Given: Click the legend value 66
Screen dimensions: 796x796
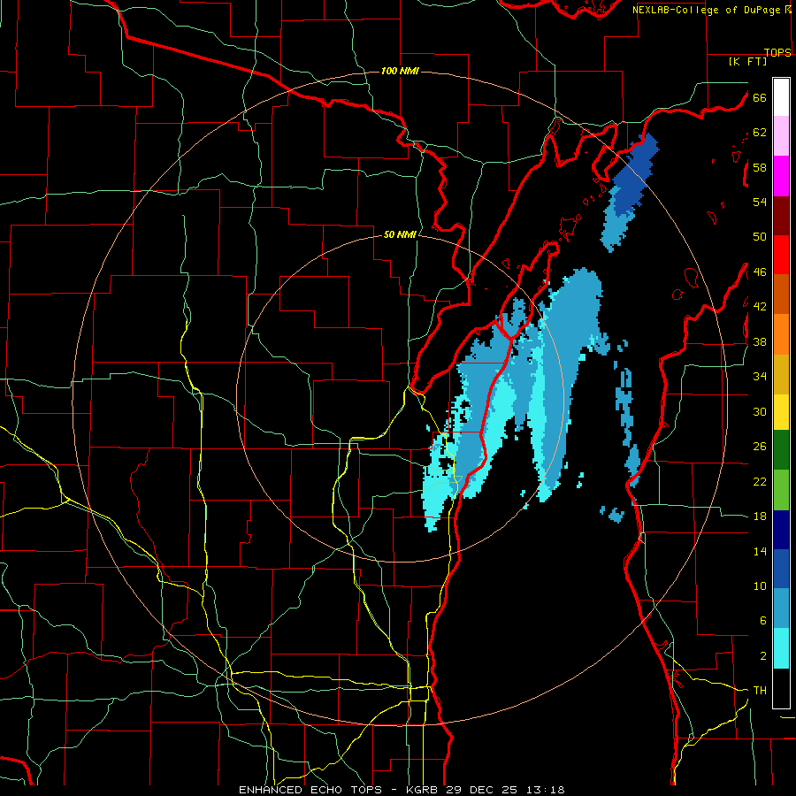Looking at the screenshot, I should 760,97.
